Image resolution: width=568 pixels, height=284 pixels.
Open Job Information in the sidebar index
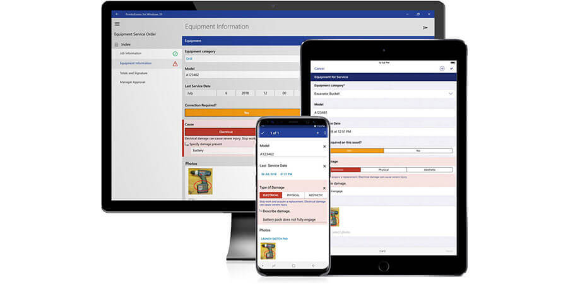132,54
